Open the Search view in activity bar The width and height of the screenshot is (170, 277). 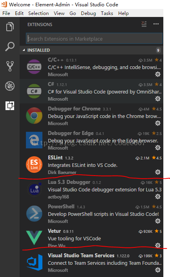coord(10,47)
